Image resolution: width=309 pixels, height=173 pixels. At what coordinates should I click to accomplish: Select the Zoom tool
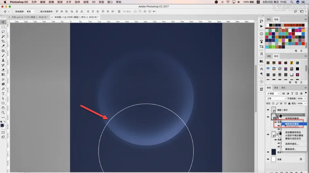click(x=3, y=113)
